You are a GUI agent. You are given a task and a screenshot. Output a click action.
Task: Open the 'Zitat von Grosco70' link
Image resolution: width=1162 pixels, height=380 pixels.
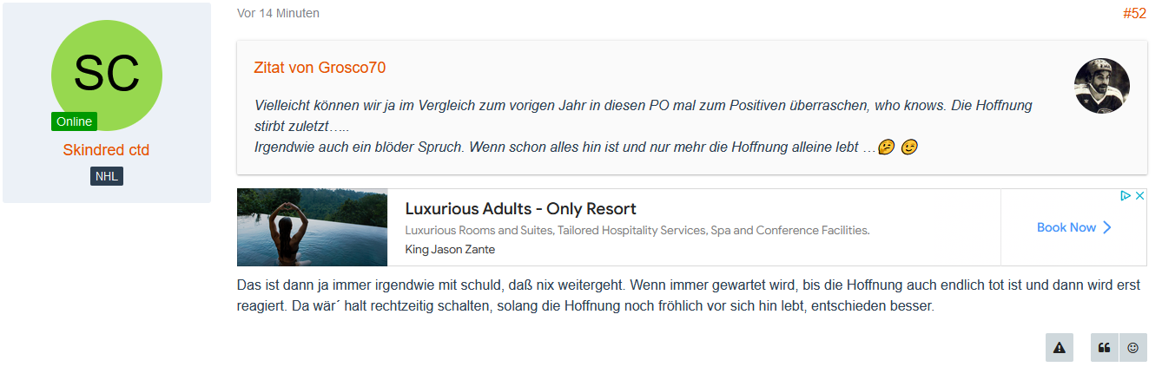320,68
